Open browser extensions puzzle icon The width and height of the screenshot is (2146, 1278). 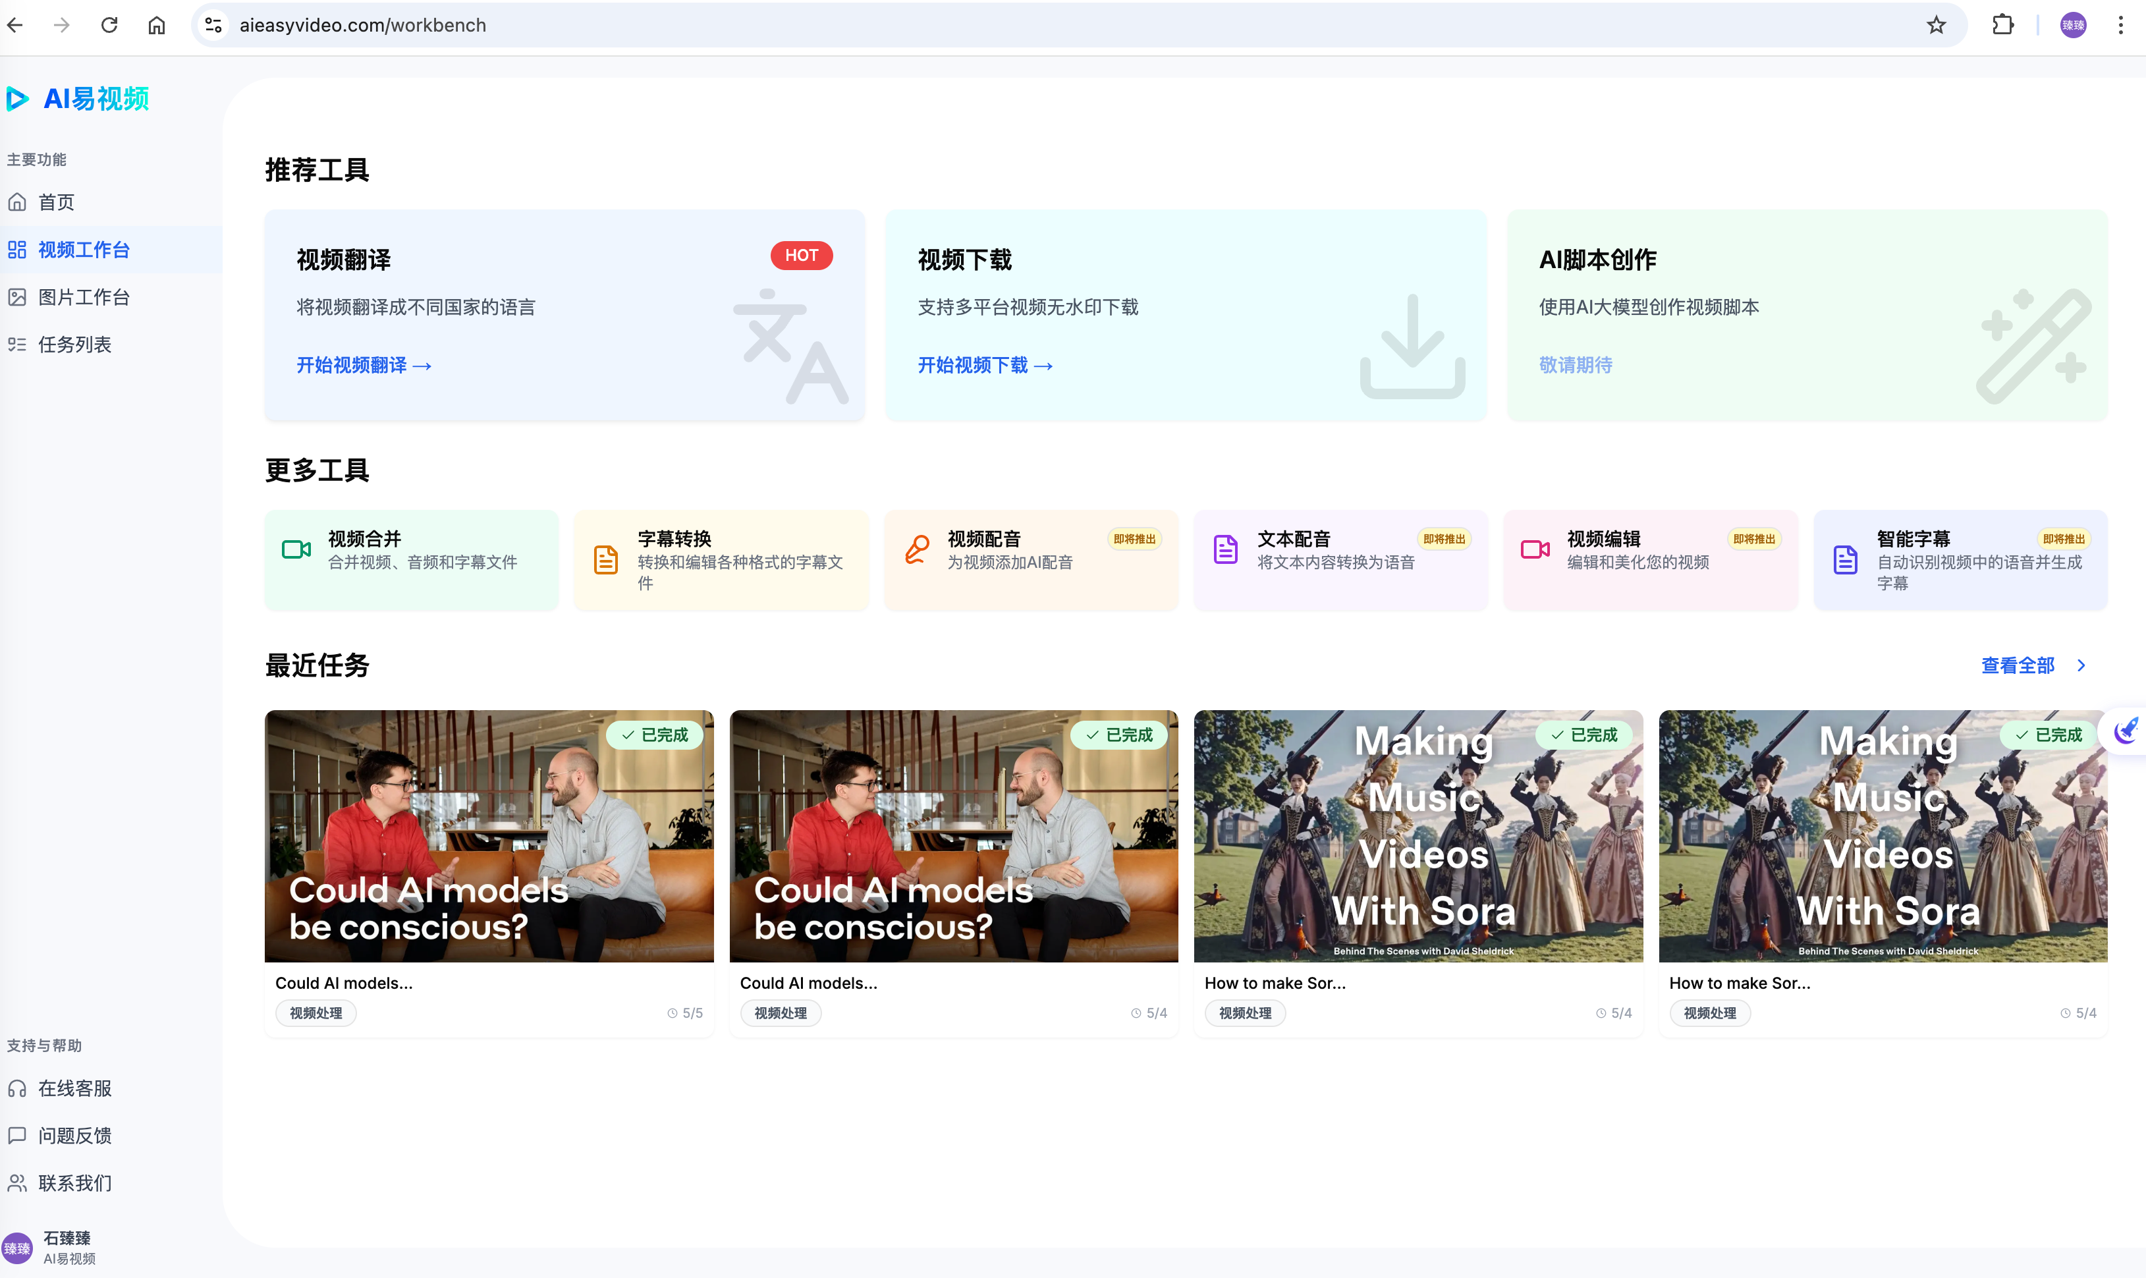coord(2002,25)
